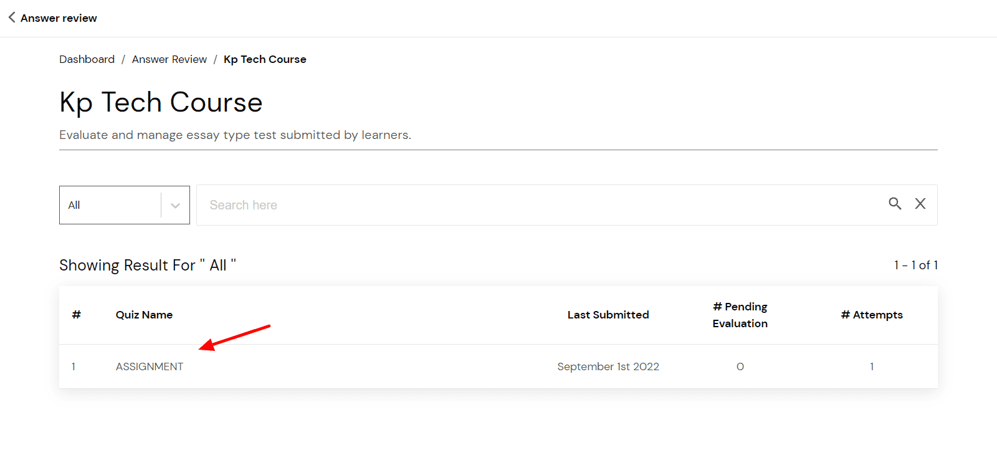Open Answer Review breadcrumb link
The height and width of the screenshot is (450, 997).
pos(169,59)
